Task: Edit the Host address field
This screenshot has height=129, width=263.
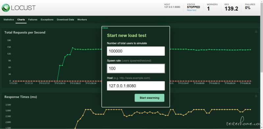Action: pyautogui.click(x=136, y=86)
